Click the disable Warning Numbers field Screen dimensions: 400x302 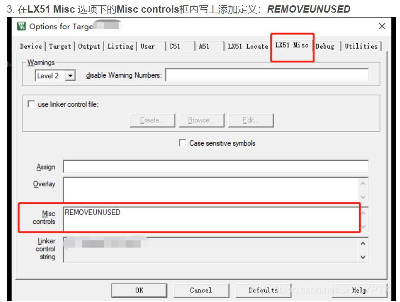pyautogui.click(x=267, y=75)
